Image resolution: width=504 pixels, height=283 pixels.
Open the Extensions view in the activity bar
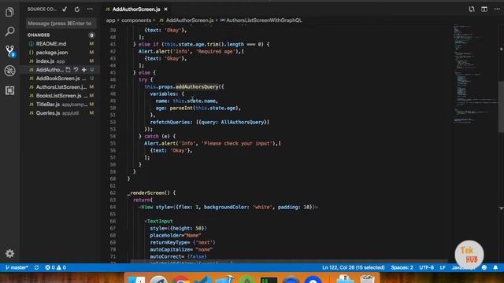[x=9, y=90]
